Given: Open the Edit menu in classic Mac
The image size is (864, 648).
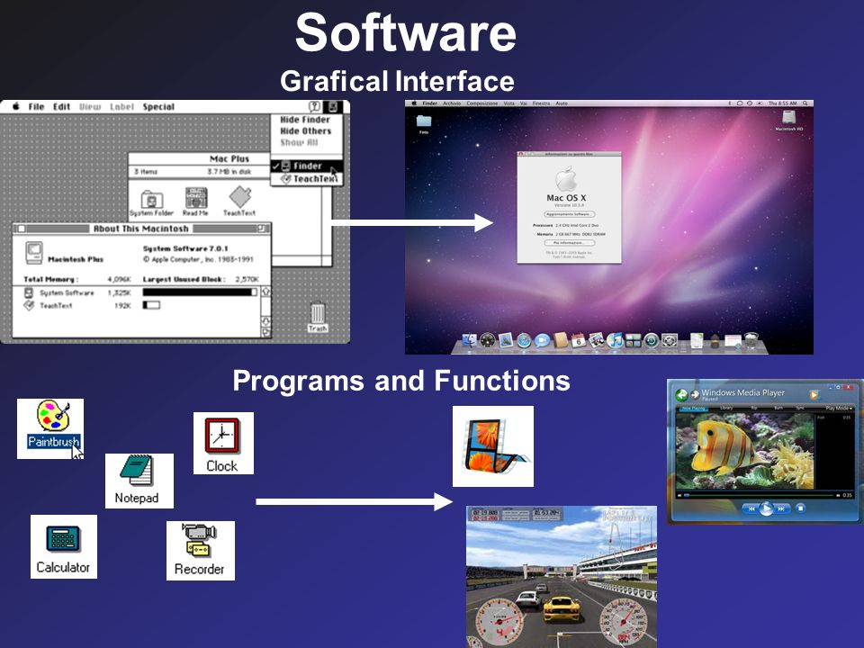Looking at the screenshot, I should pos(61,106).
